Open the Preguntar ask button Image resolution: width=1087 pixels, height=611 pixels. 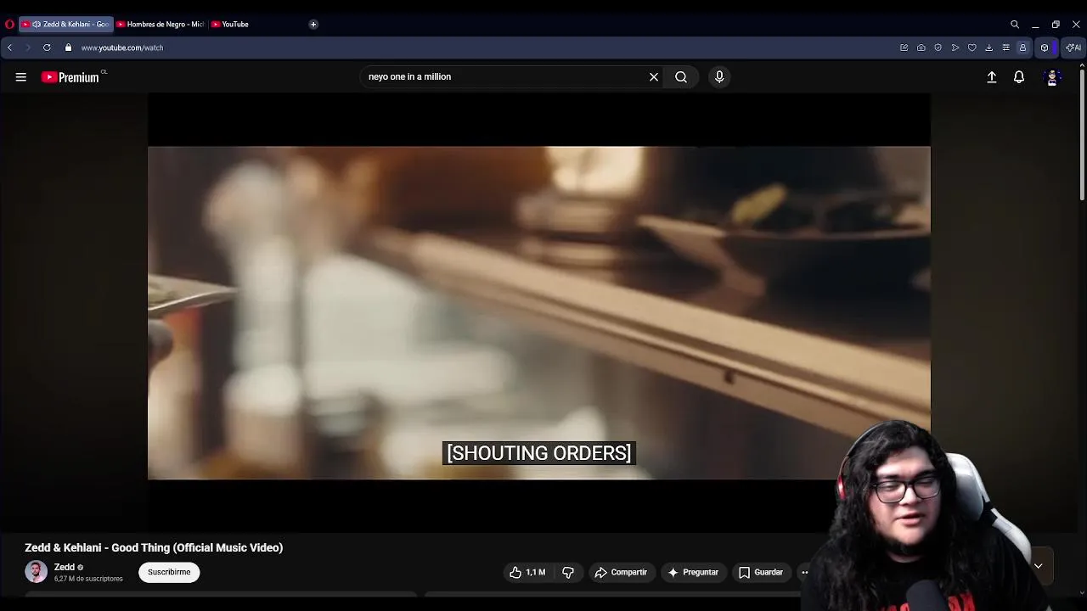click(693, 573)
